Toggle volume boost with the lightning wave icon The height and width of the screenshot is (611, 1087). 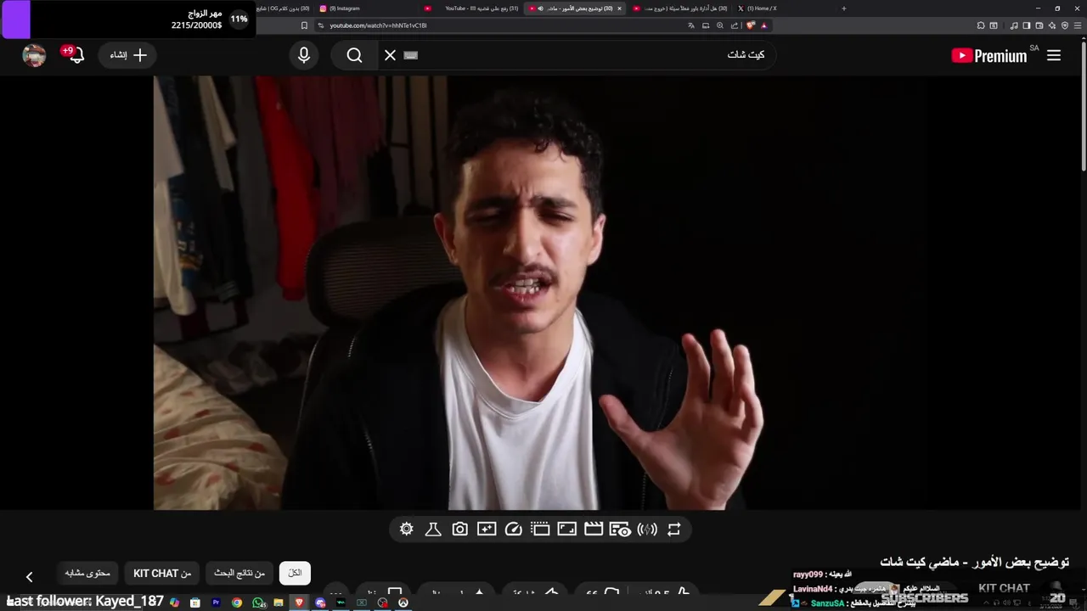[647, 530]
